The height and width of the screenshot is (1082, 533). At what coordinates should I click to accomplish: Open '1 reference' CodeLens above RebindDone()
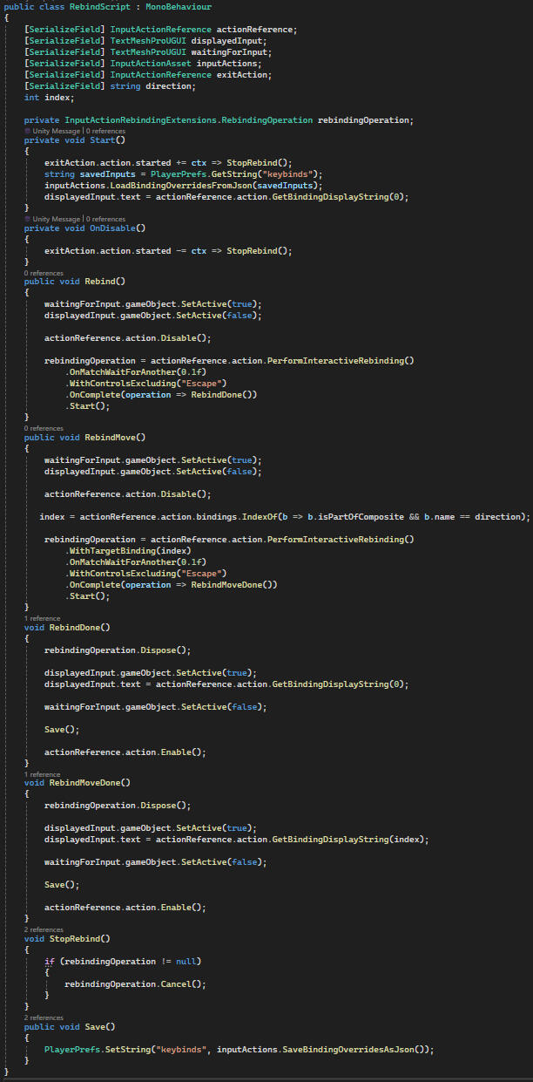(43, 618)
